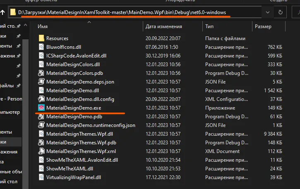
Task: Click the ShowMeTheXAML.AvalonEdit.dll file icon
Action: point(41,160)
